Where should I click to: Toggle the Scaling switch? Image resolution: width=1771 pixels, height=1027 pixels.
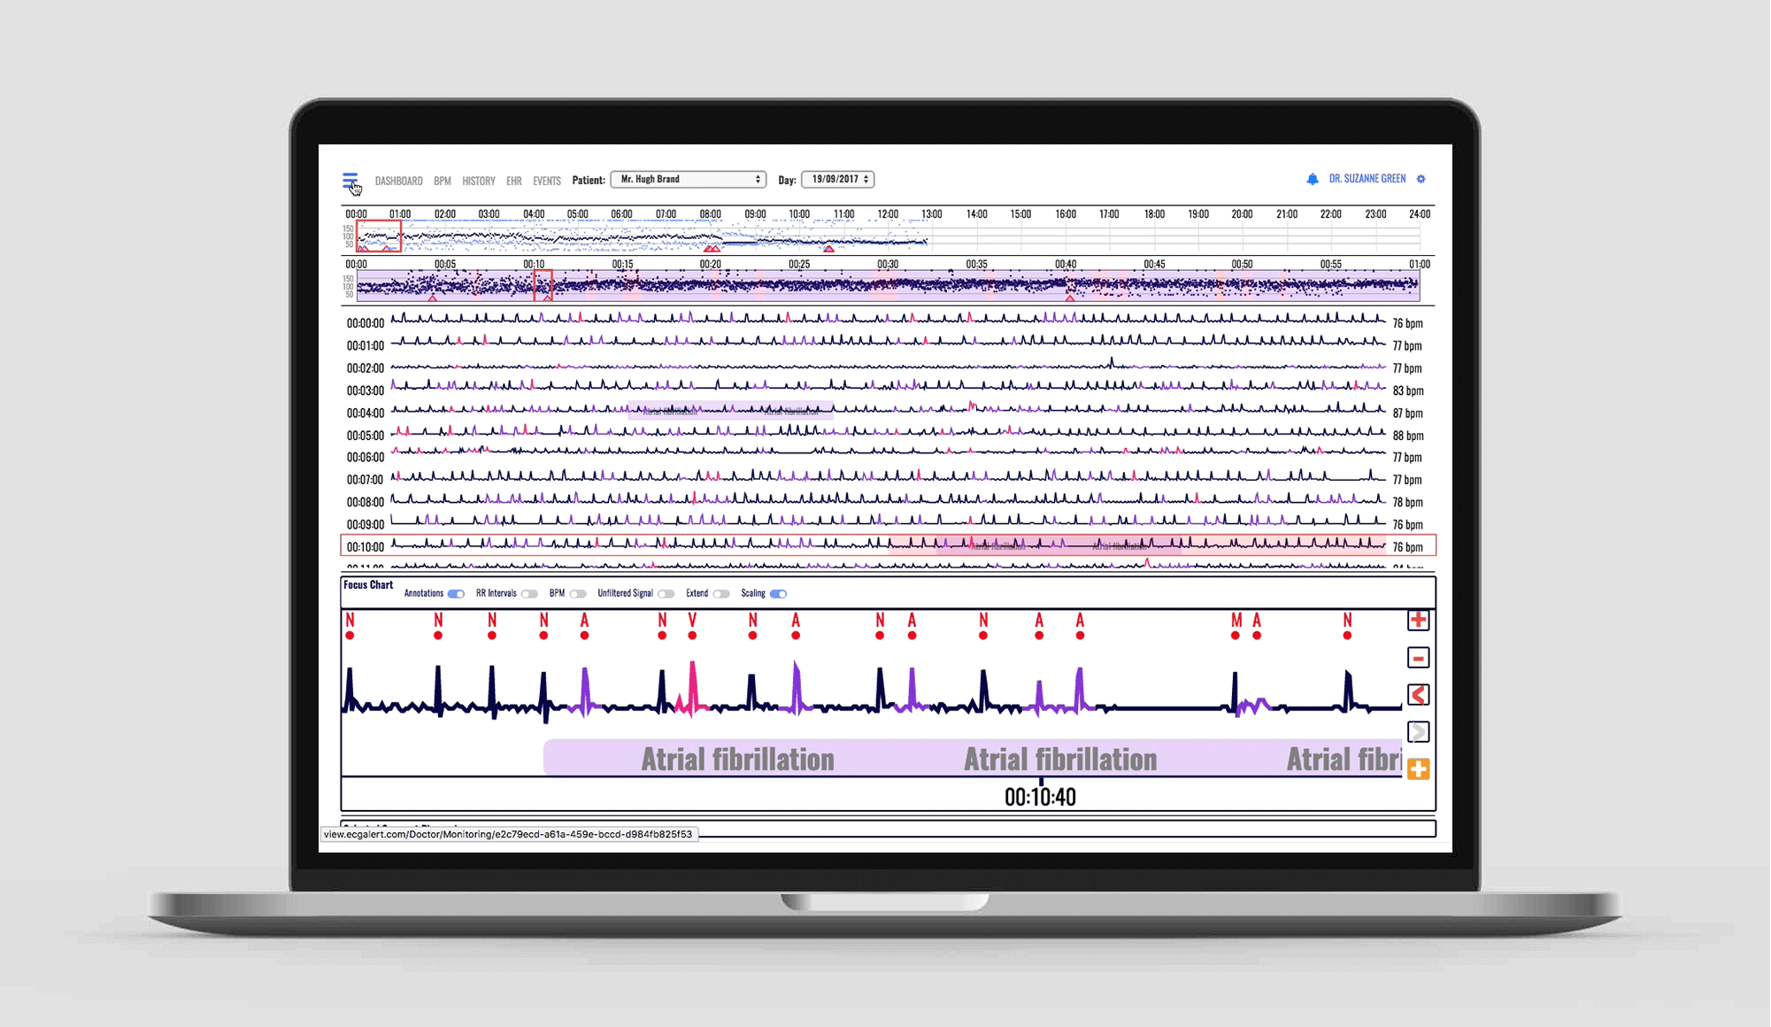click(778, 594)
